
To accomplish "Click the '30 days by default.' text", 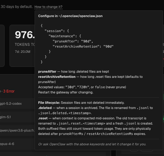I will pos(17,7).
